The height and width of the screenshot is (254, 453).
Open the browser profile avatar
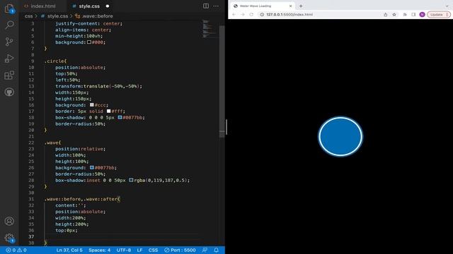coord(422,14)
